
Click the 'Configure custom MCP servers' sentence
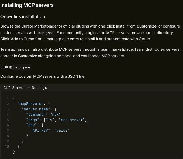tap(43, 76)
